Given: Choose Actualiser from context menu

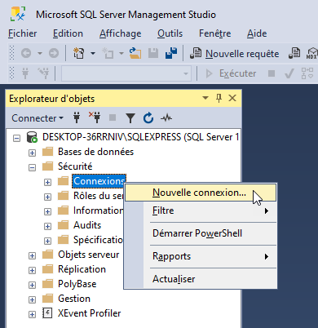Looking at the screenshot, I should (201, 279).
